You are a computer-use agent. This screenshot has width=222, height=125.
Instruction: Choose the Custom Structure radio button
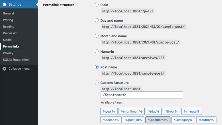(97, 82)
